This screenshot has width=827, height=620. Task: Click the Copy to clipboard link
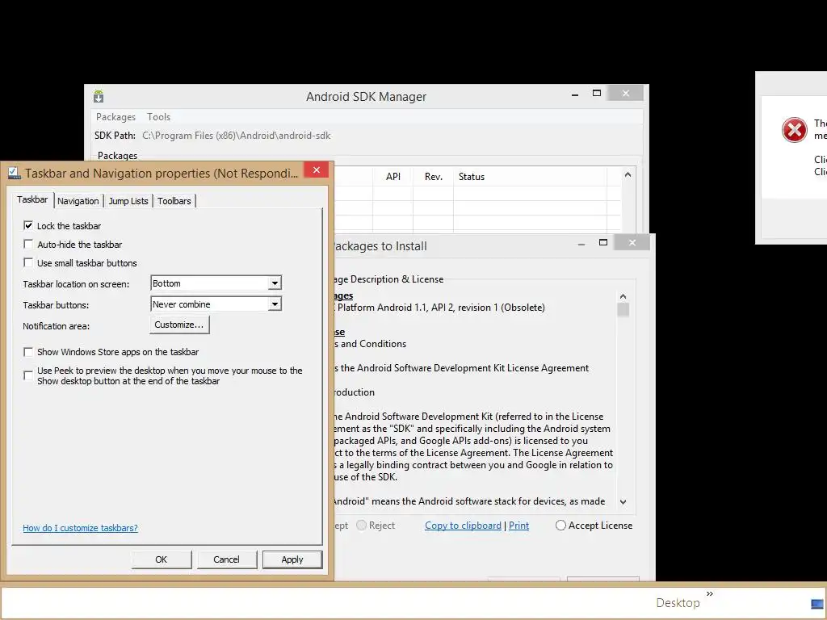463,526
